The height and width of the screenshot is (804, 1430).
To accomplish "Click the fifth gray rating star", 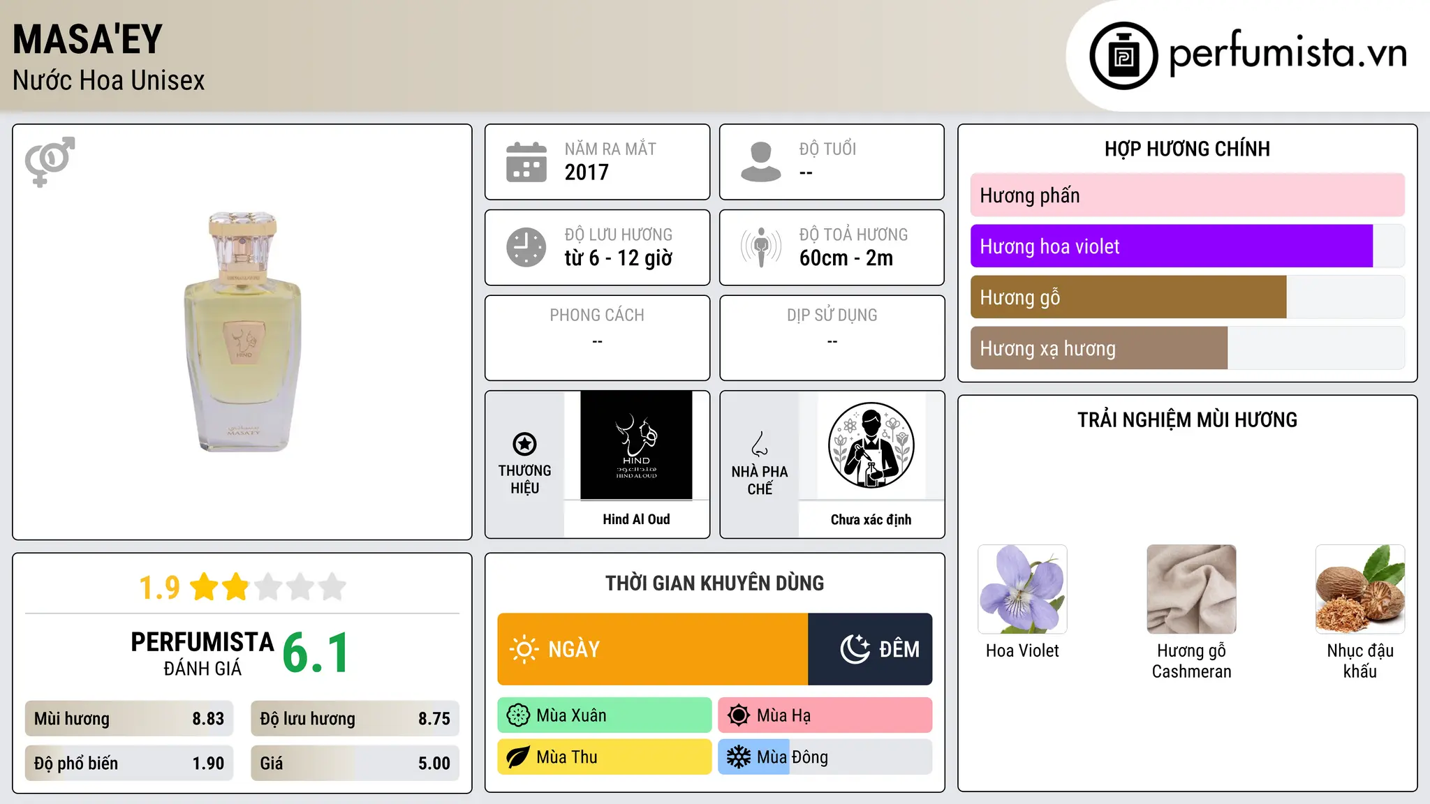I will coord(332,587).
